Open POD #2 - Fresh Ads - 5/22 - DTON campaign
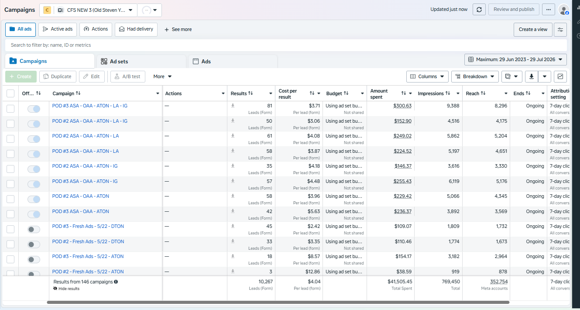This screenshot has height=310, width=580. [88, 241]
